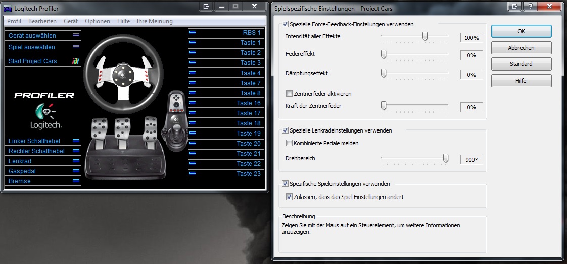Enable Zentrierfeder aktivieren checkbox
Image resolution: width=567 pixels, height=264 pixels.
point(289,94)
